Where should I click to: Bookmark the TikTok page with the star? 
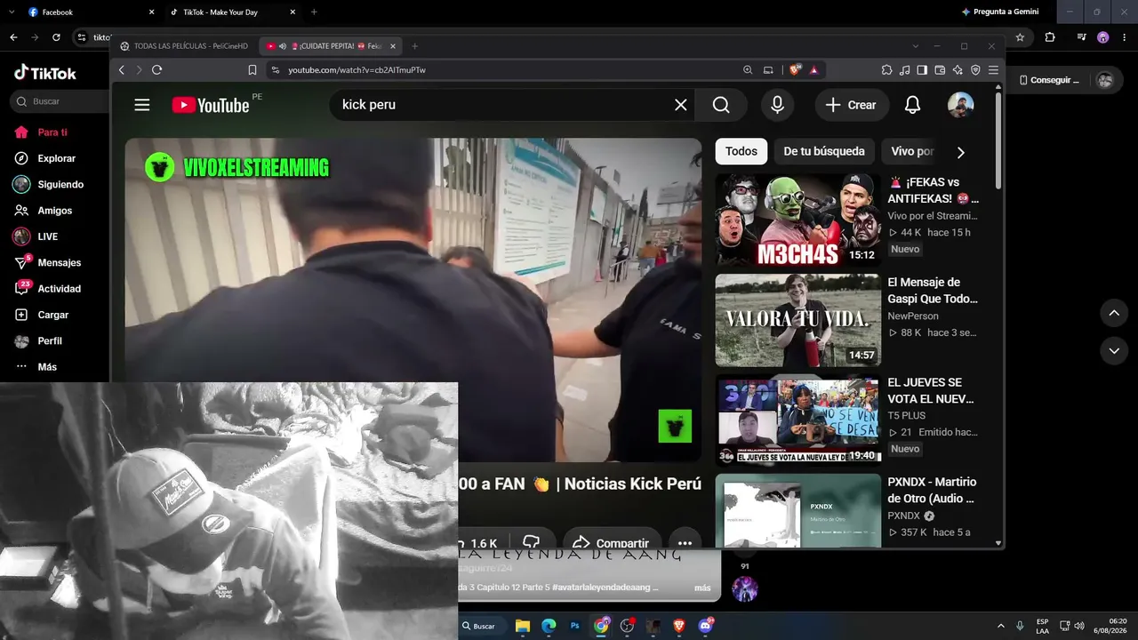(1020, 37)
